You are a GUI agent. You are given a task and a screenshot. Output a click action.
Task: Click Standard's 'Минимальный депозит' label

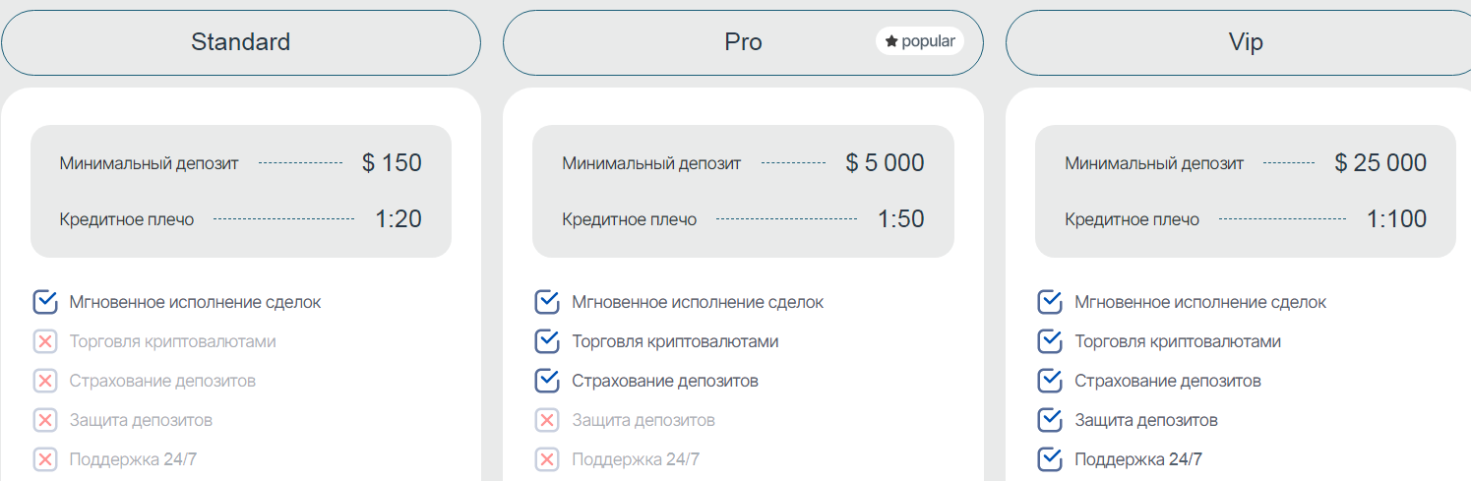click(149, 163)
